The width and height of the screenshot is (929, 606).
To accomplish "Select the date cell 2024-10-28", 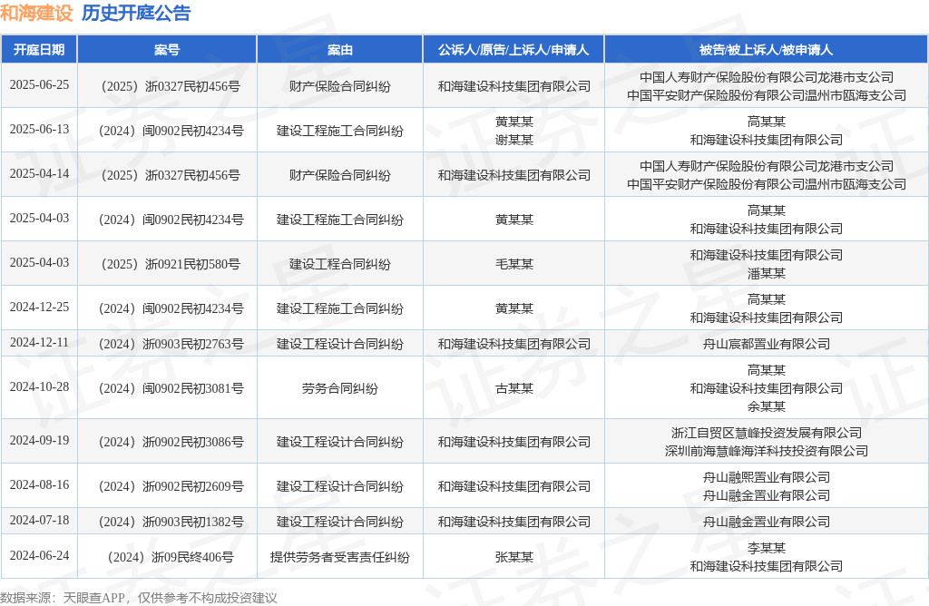I will coord(39,386).
